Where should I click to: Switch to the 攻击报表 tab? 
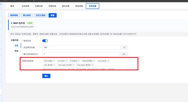click(x=26, y=6)
